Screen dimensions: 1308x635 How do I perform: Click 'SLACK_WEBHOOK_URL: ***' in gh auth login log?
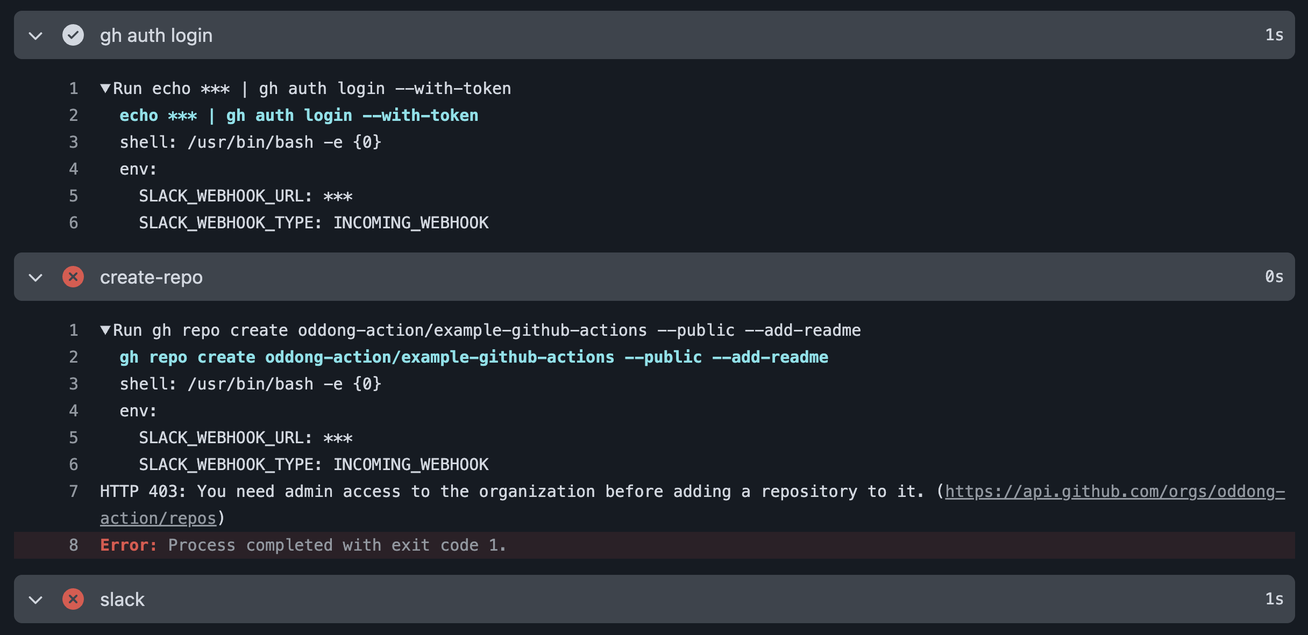pyautogui.click(x=246, y=196)
